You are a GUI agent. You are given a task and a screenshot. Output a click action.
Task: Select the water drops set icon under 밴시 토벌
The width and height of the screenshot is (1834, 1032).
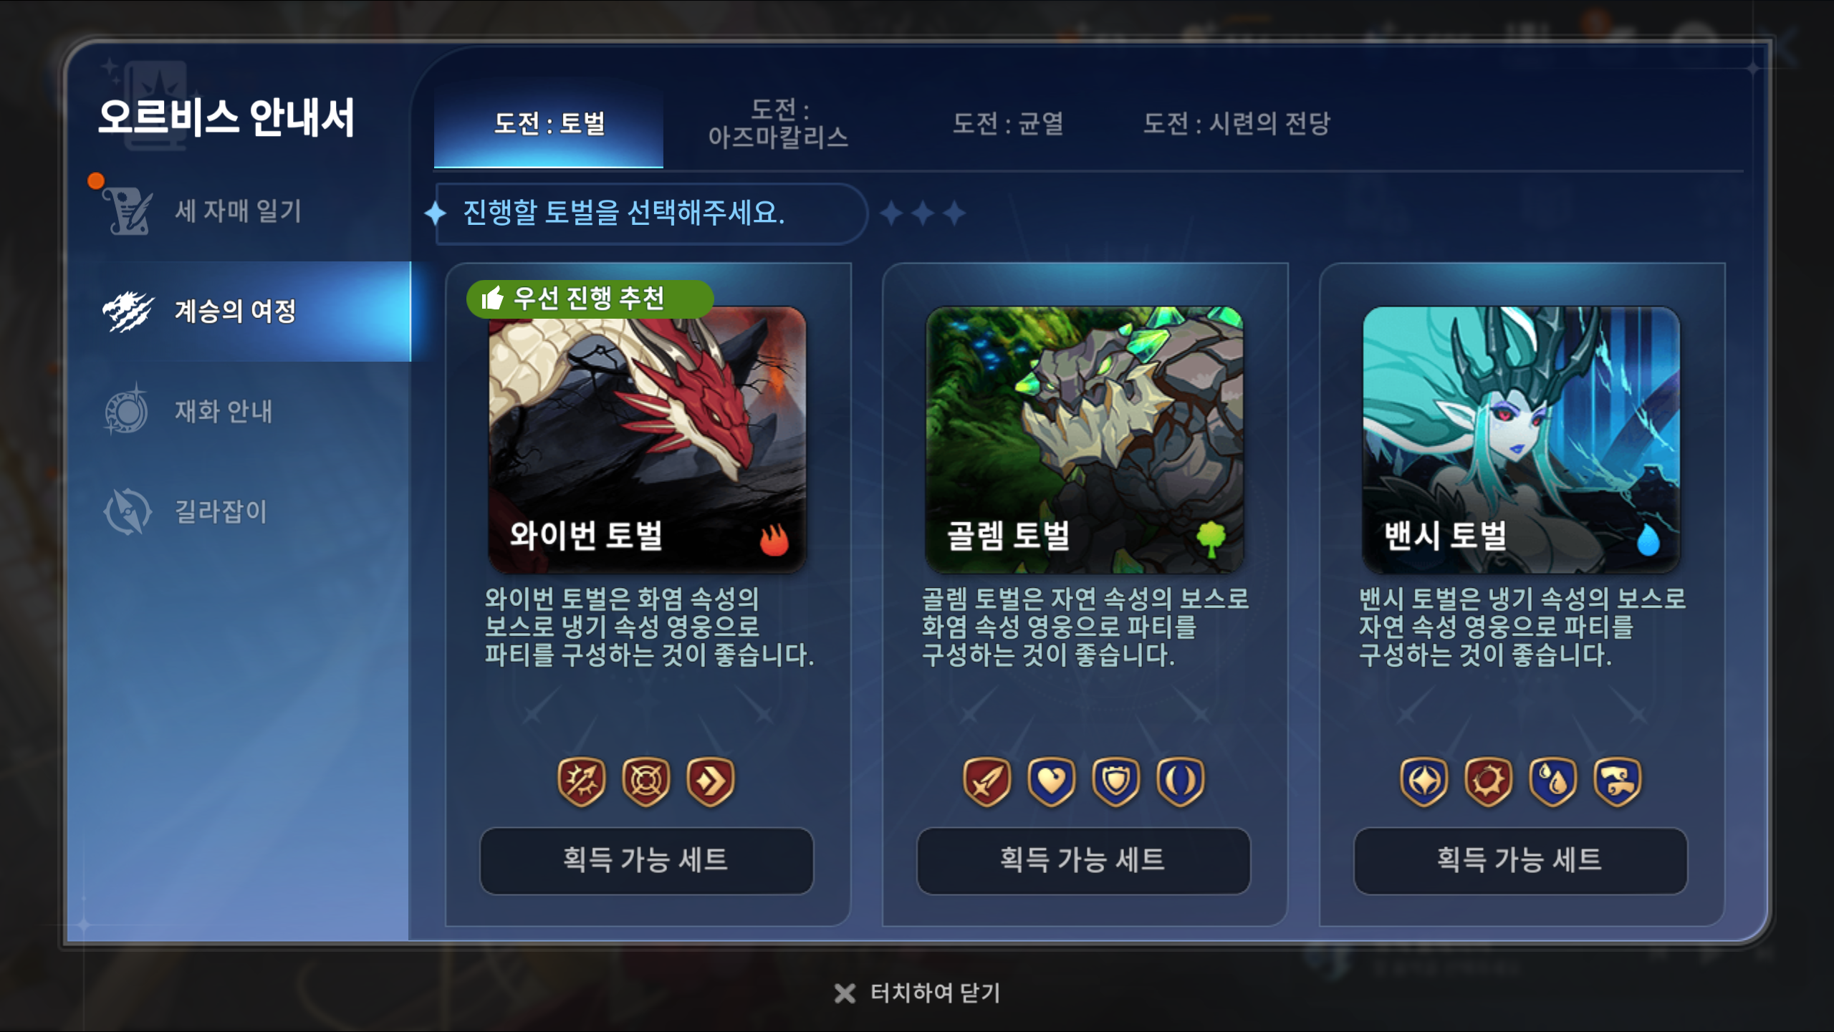(x=1553, y=781)
